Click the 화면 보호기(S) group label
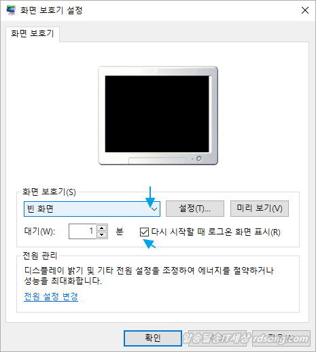This screenshot has height=352, width=316. (49, 192)
